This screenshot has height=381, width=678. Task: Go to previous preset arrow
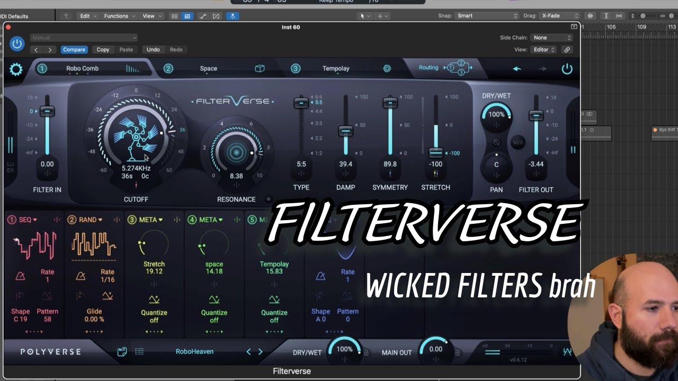[x=248, y=351]
